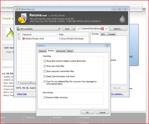
Task: Click the pear logo in Recuva header
Action: pos(122,18)
